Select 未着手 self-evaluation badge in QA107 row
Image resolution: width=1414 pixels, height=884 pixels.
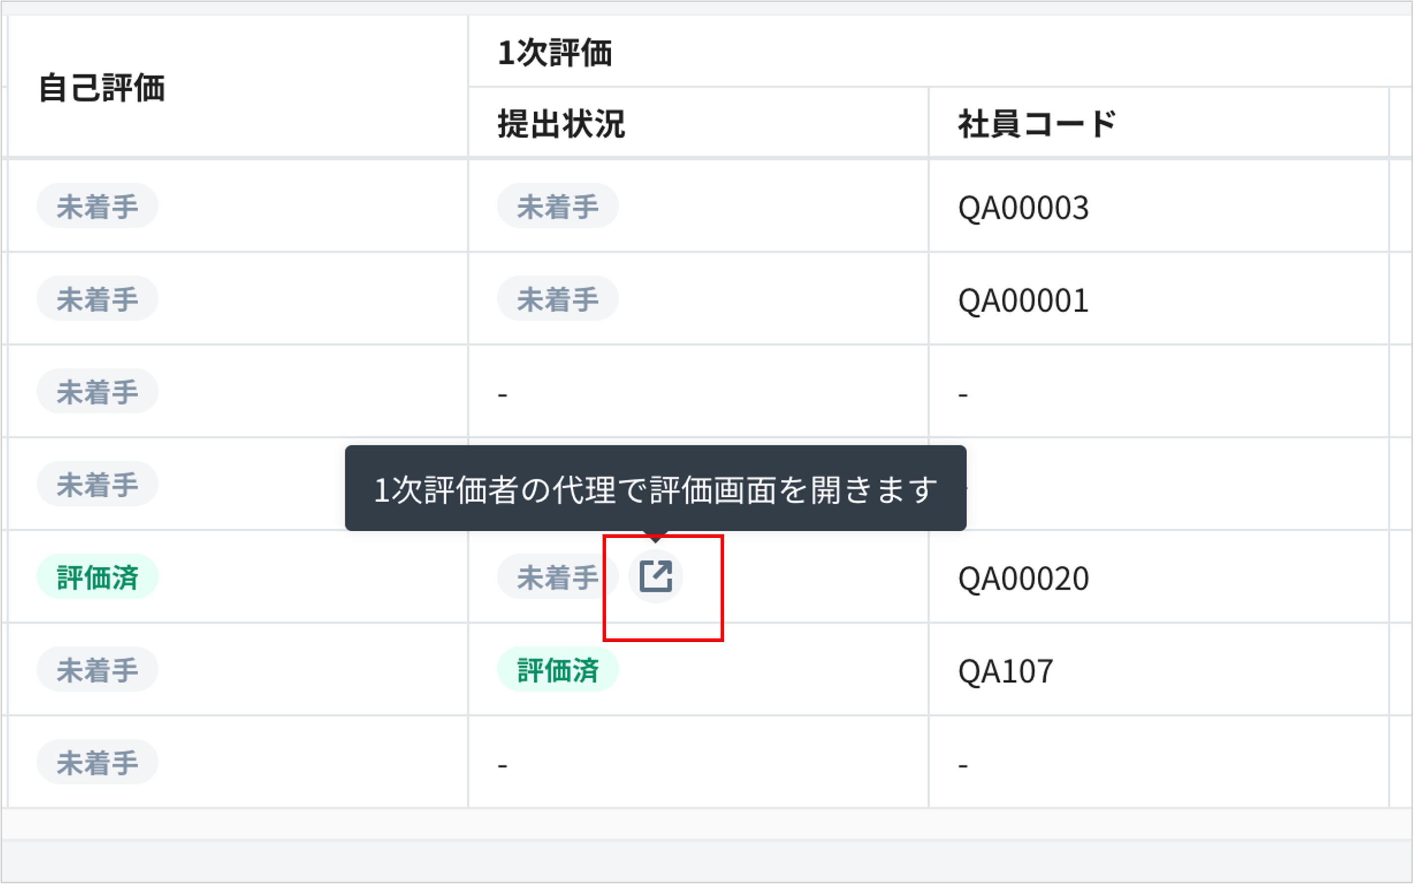[97, 669]
